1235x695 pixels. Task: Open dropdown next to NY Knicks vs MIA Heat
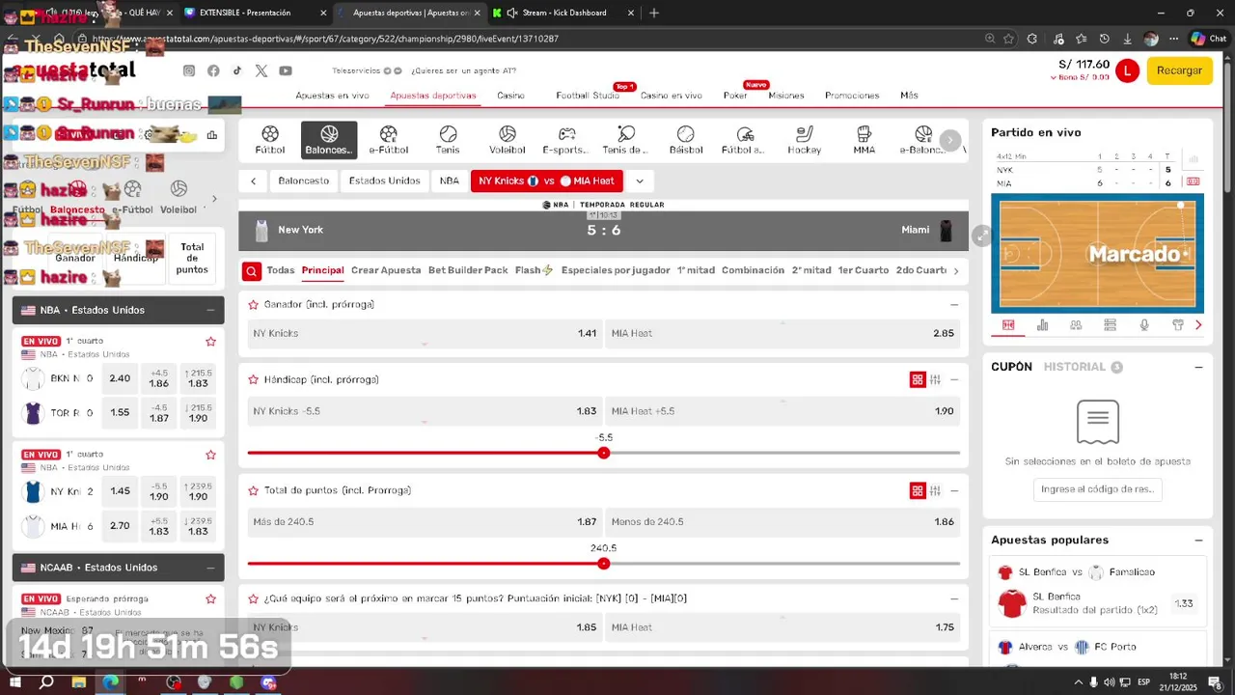tap(639, 181)
